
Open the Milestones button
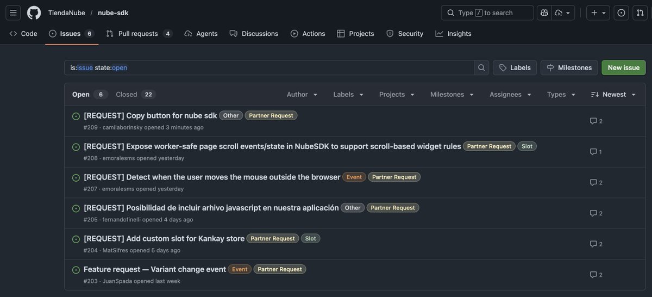click(x=569, y=67)
